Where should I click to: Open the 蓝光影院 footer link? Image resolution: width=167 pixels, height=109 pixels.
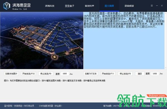(x=19, y=106)
